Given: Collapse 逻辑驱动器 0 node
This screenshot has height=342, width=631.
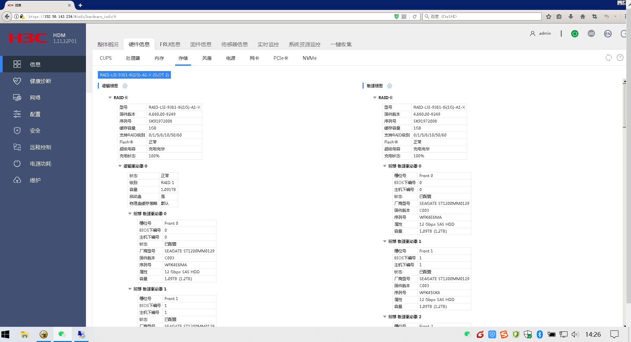Looking at the screenshot, I should (120, 166).
